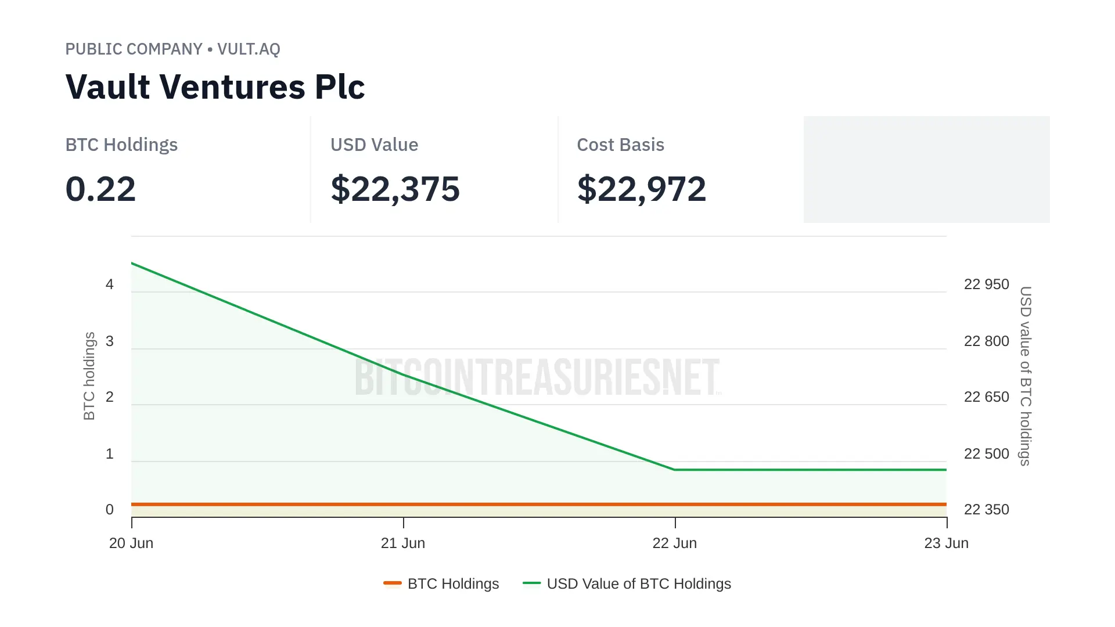Screen dimensions: 1115x627
Task: Click the USD value right axis title
Action: click(1026, 376)
